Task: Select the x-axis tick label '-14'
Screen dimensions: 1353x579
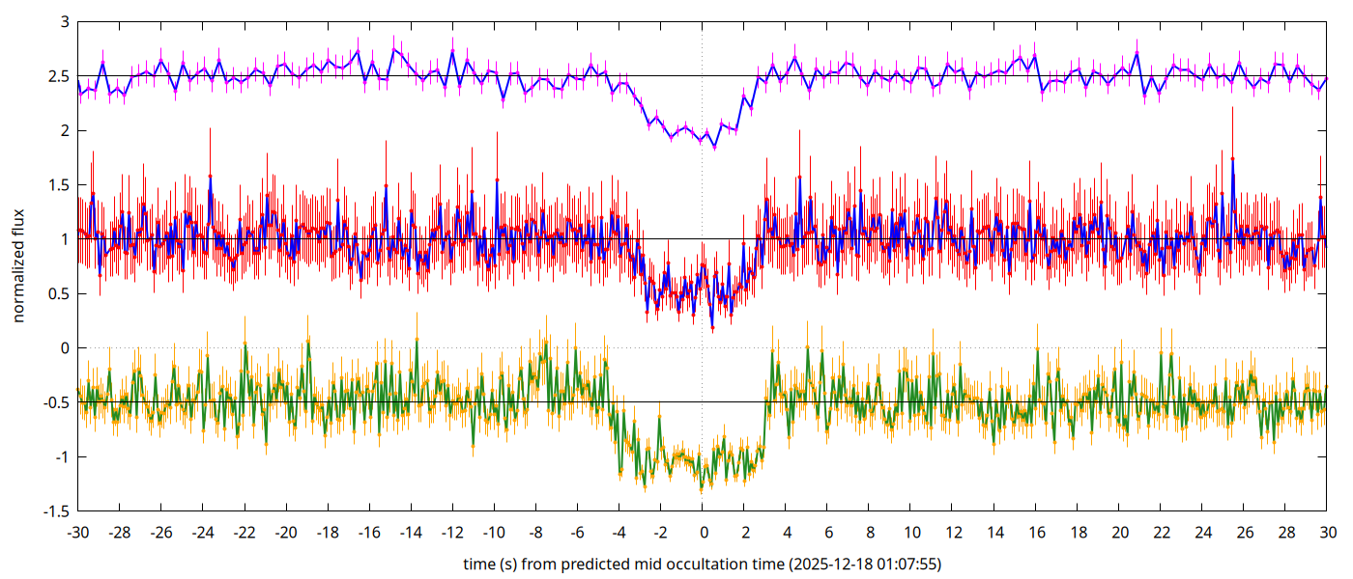Action: [411, 533]
